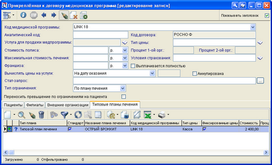
Task: Open currency dropdown for Франшиза
Action: click(x=125, y=66)
